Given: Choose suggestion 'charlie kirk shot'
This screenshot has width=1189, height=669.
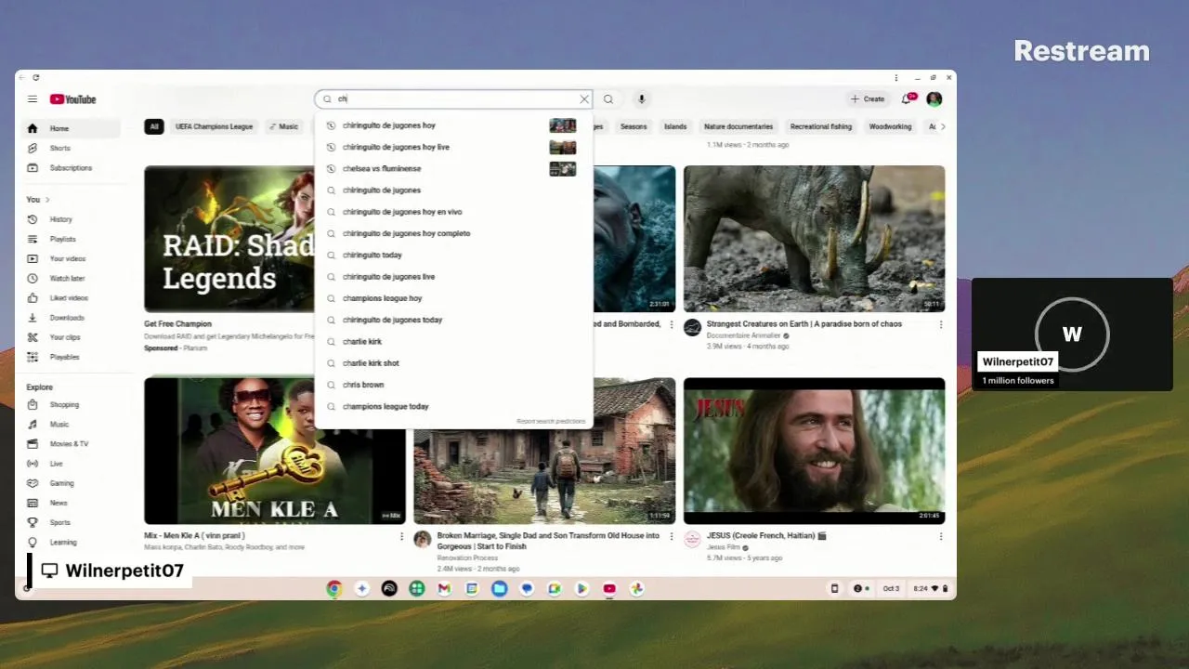Looking at the screenshot, I should pyautogui.click(x=453, y=363).
